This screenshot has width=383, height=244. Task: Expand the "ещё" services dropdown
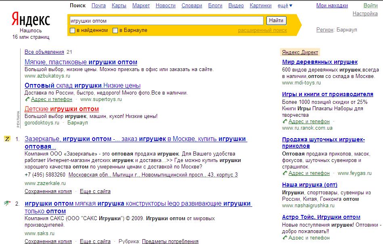(x=285, y=6)
